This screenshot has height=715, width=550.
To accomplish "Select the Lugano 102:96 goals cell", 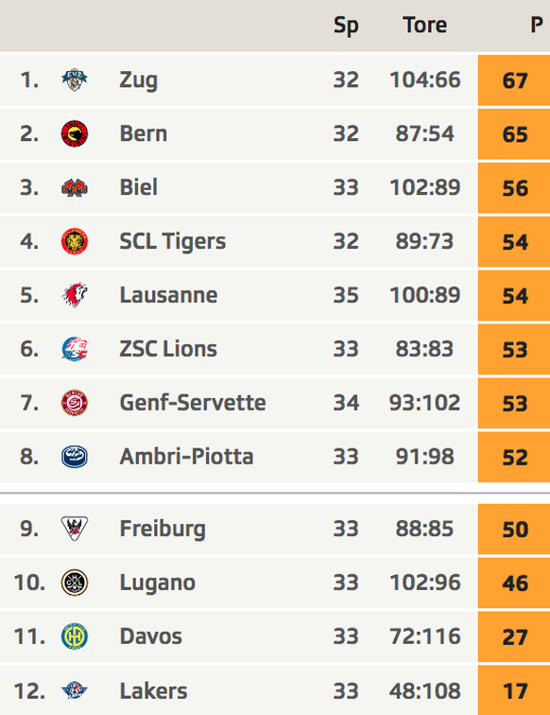I will click(x=424, y=583).
